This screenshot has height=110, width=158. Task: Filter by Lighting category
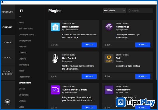click(22, 59)
